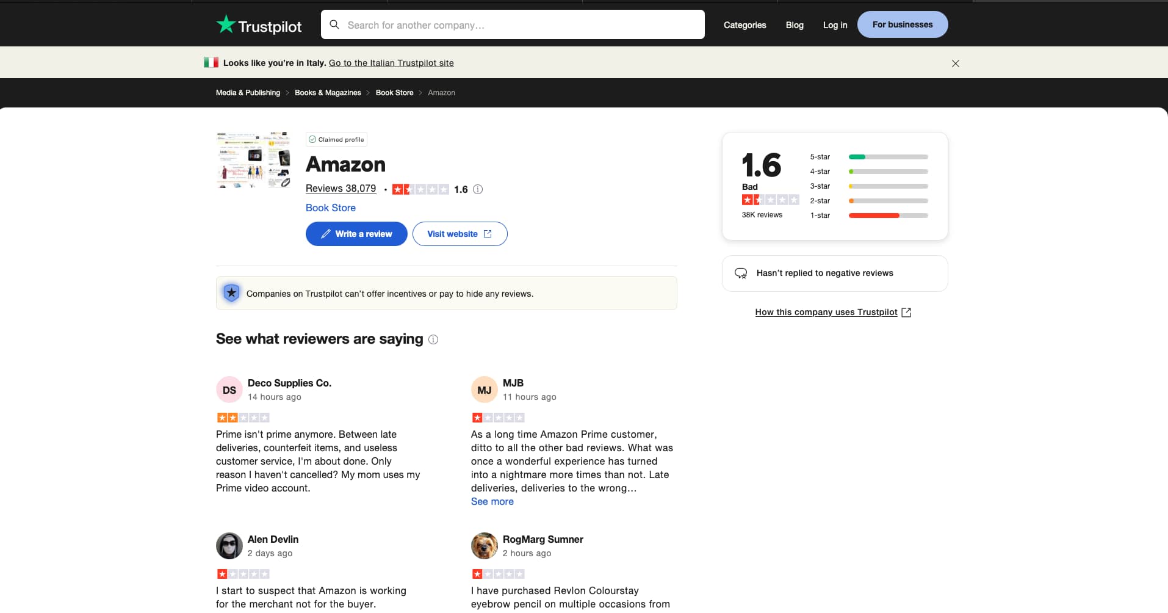Viewport: 1168px width, 613px height.
Task: Click the Claimed profile badge
Action: (x=336, y=139)
